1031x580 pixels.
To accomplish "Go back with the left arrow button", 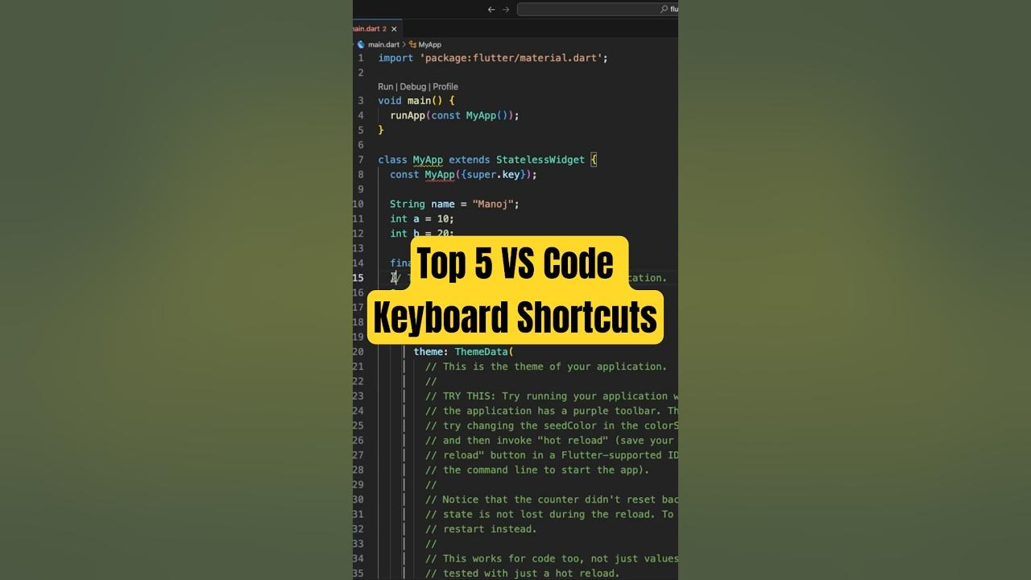I will point(491,10).
